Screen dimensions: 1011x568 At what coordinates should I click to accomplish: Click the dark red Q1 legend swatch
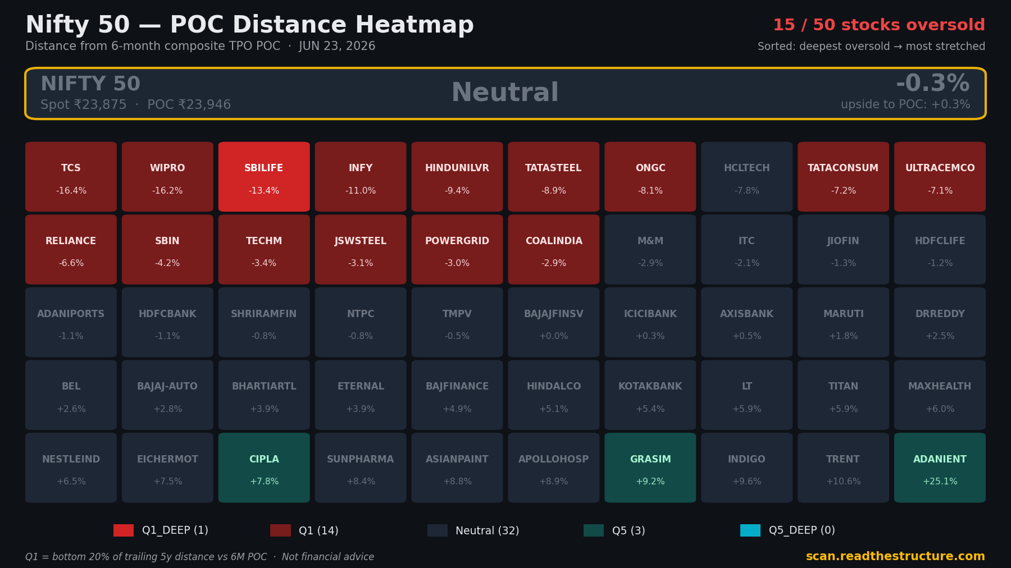click(x=280, y=530)
